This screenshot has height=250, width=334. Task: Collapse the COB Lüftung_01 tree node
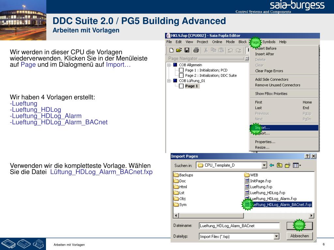click(169, 81)
